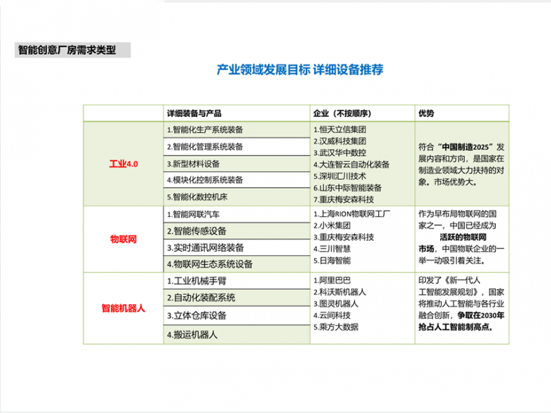The height and width of the screenshot is (413, 551).
Task: Select company 3.图灵机器人
Action: coord(336,304)
